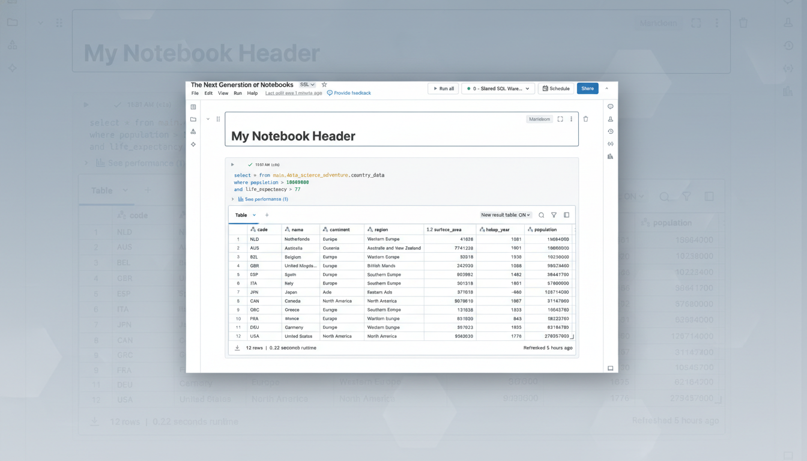Open the notebook comments panel
Viewport: 807px width, 461px height.
click(x=609, y=106)
